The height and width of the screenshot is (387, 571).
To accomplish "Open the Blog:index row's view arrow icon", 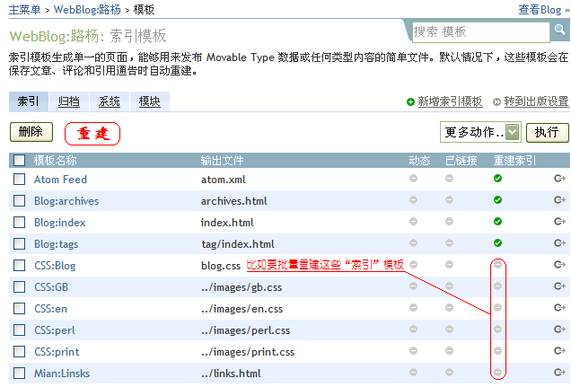I will [559, 222].
